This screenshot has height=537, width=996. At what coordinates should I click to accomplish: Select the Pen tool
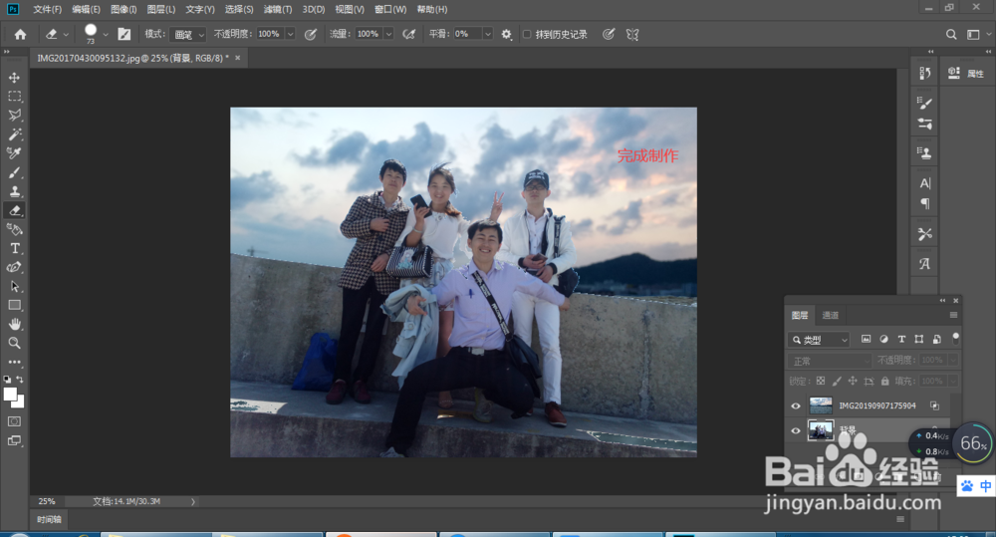click(x=14, y=267)
